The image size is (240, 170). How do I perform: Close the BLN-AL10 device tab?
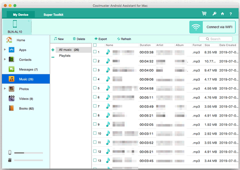(29, 21)
